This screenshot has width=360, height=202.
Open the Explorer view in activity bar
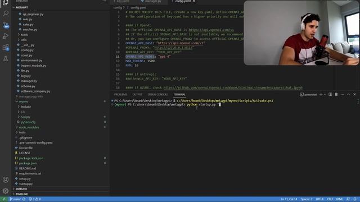6,2
